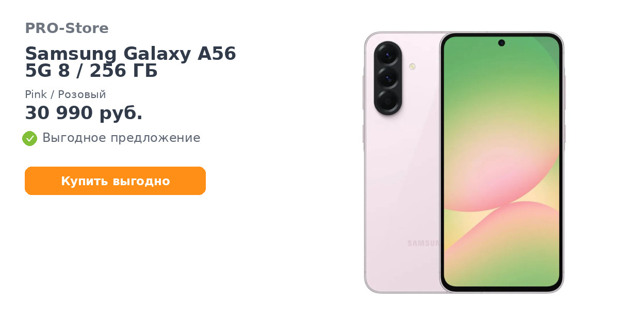The height and width of the screenshot is (325, 619).
Task: Click the green checkmark icon
Action: tap(29, 138)
